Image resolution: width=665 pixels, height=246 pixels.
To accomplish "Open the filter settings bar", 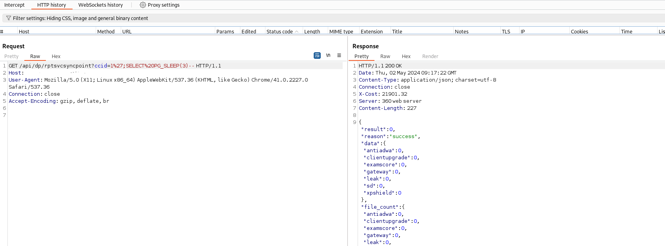I will coord(333,18).
